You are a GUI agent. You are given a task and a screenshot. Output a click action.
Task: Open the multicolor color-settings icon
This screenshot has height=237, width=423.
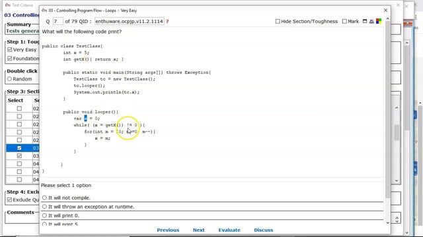[x=379, y=21]
